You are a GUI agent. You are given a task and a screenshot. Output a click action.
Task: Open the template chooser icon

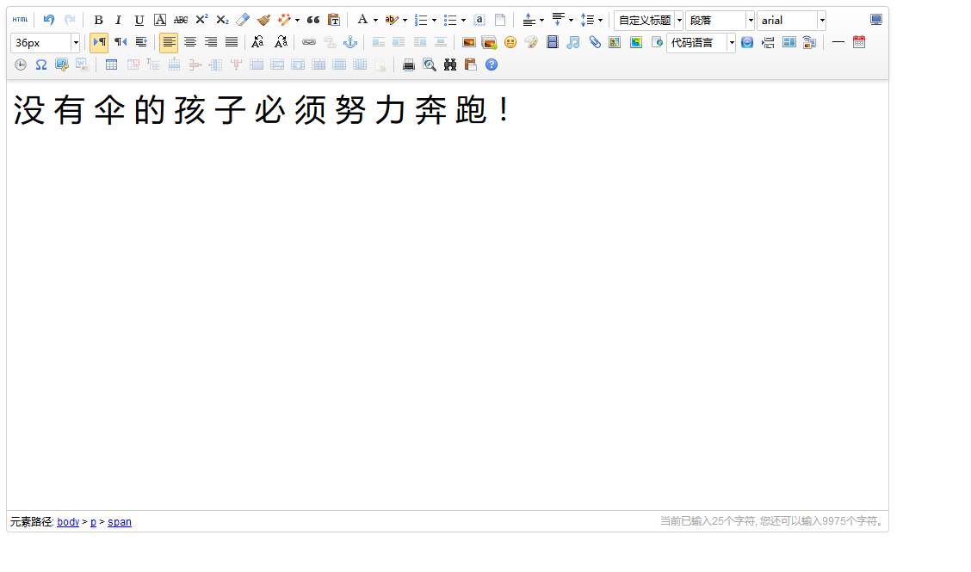[789, 42]
